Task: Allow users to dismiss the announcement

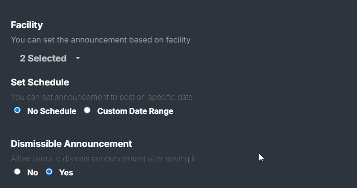Action: tap(49, 172)
